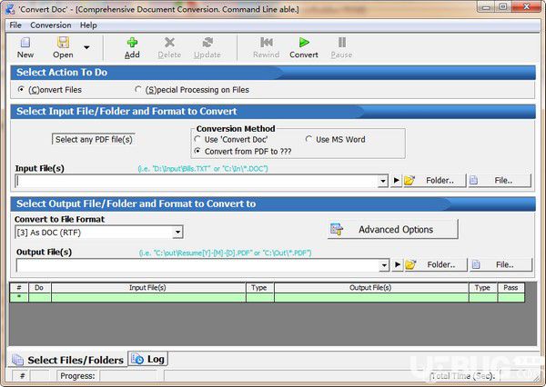Open the Help menu
Screen dimensions: 546x387
pos(88,25)
